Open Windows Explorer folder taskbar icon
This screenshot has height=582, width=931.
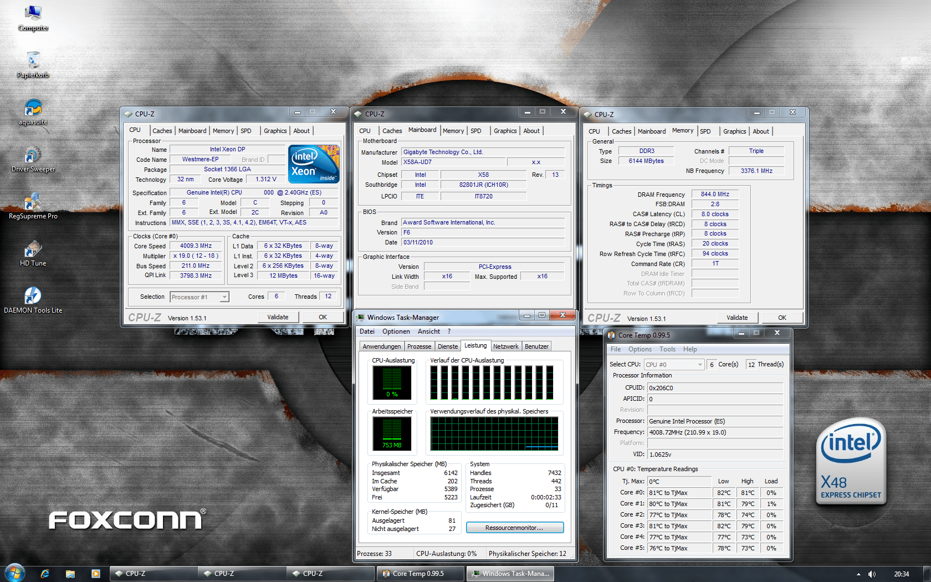(x=70, y=574)
